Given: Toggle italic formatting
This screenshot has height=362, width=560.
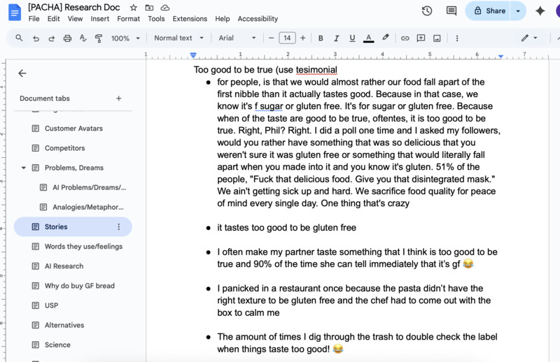Looking at the screenshot, I should pos(337,38).
